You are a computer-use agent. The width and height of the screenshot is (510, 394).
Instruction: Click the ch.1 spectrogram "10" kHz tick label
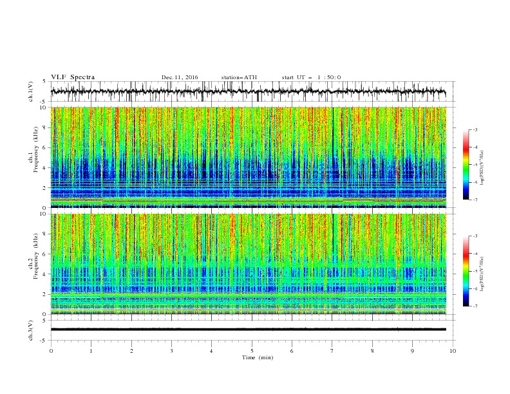44,108
